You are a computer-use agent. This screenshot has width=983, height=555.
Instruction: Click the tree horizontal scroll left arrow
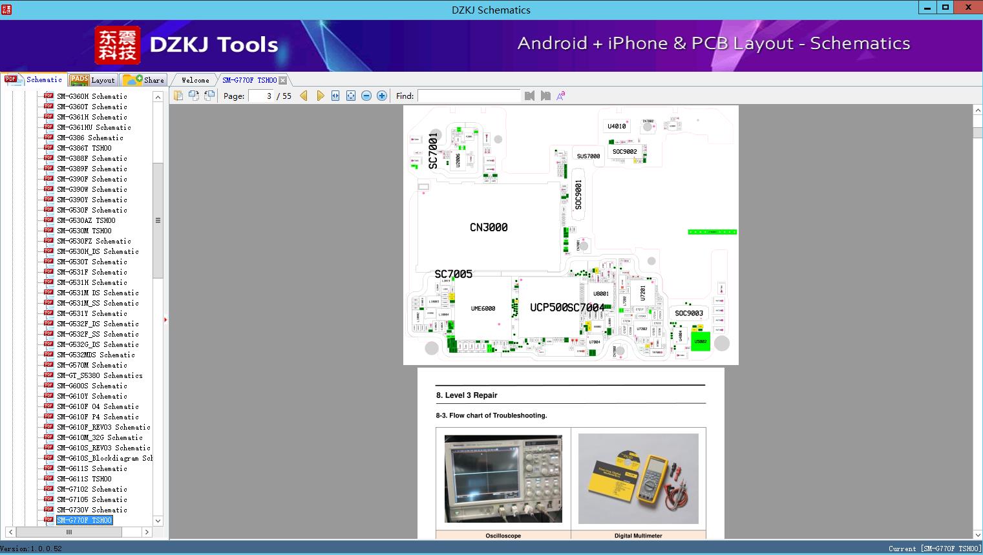(10, 532)
